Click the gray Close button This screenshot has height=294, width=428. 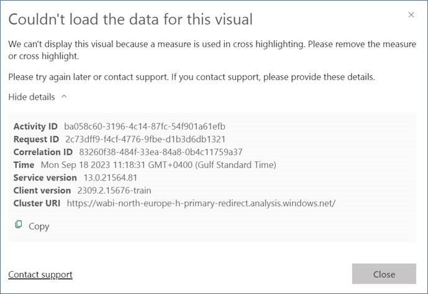384,274
